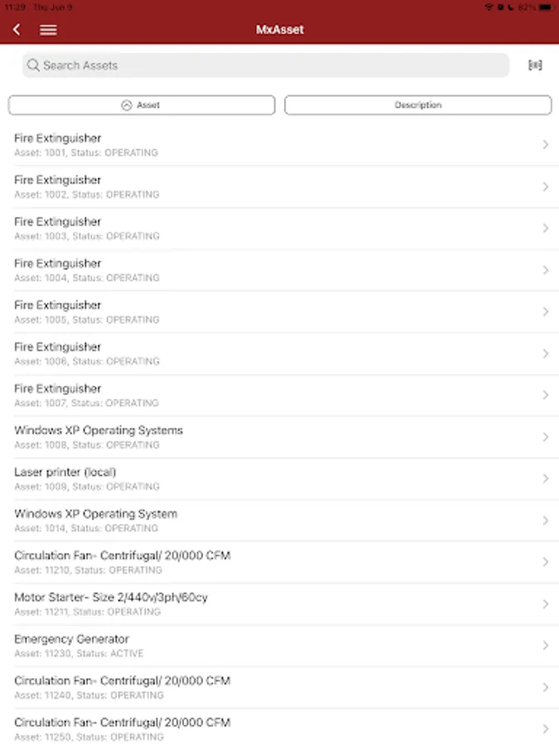
Task: Expand Emergency Generator row chevron
Action: (545, 646)
